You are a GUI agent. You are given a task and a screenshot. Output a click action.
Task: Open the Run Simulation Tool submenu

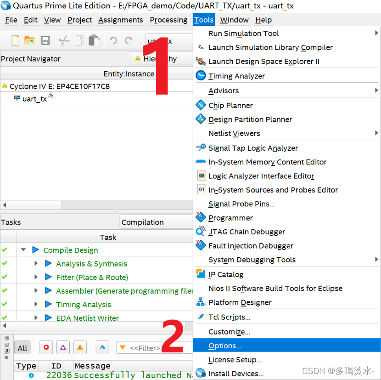pyautogui.click(x=287, y=33)
